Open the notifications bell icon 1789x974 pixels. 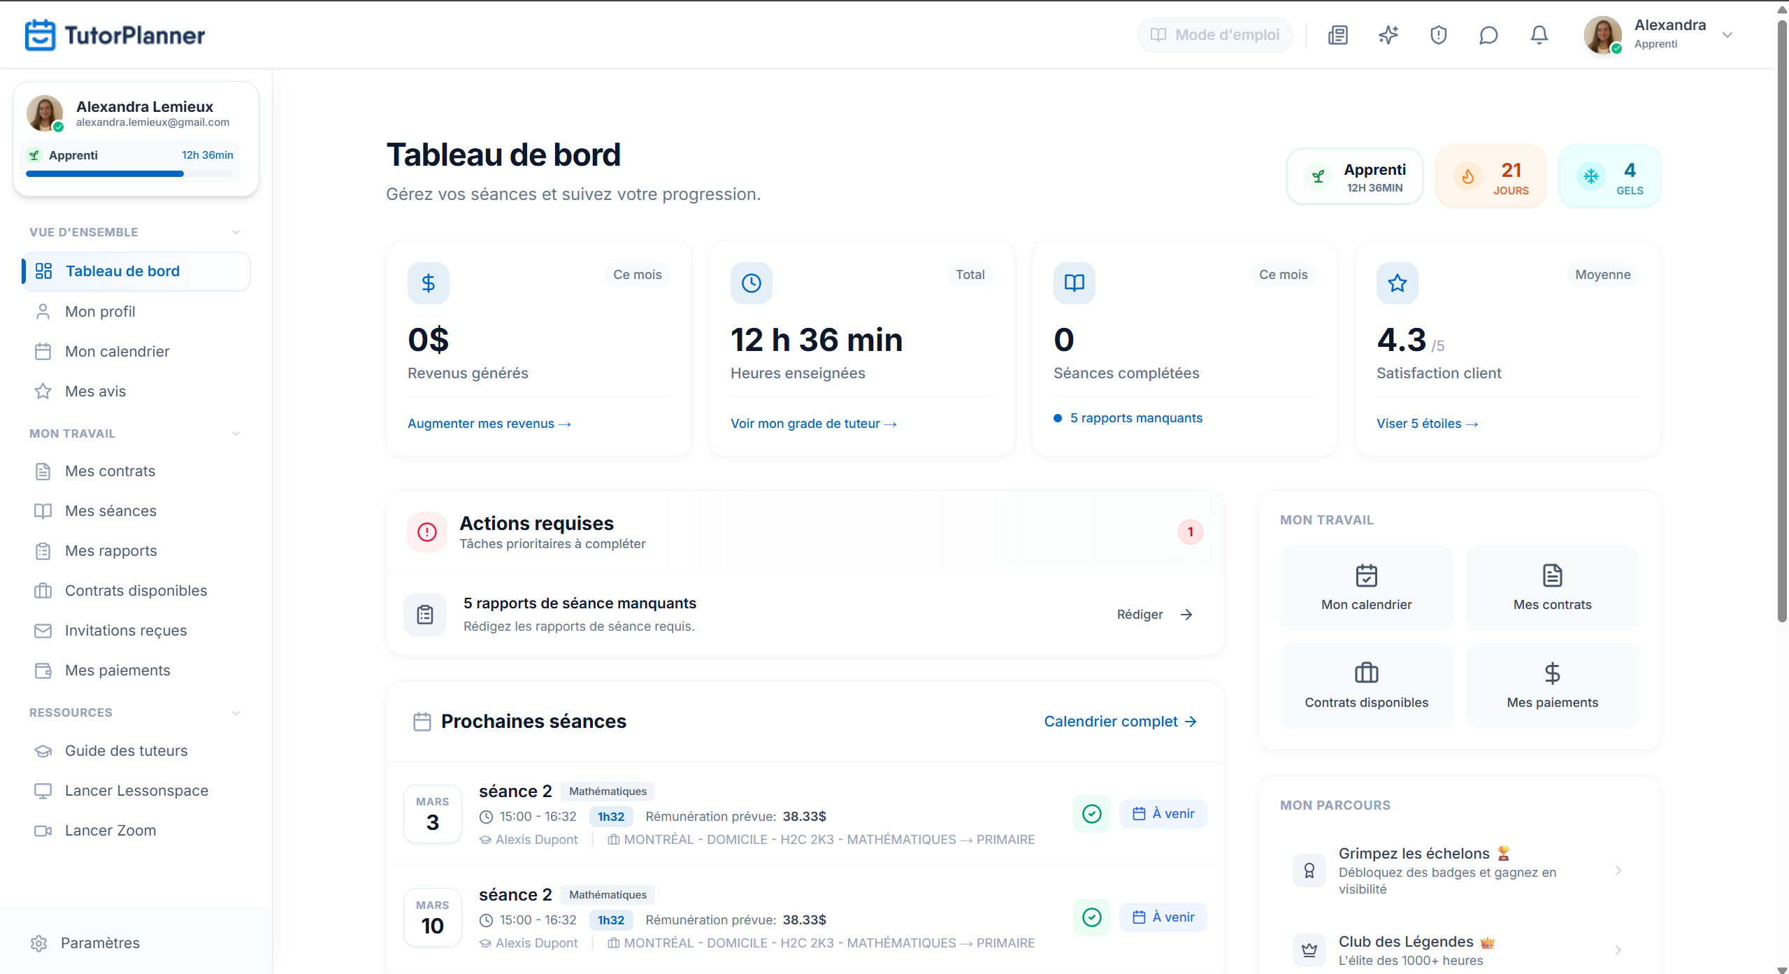[1538, 34]
